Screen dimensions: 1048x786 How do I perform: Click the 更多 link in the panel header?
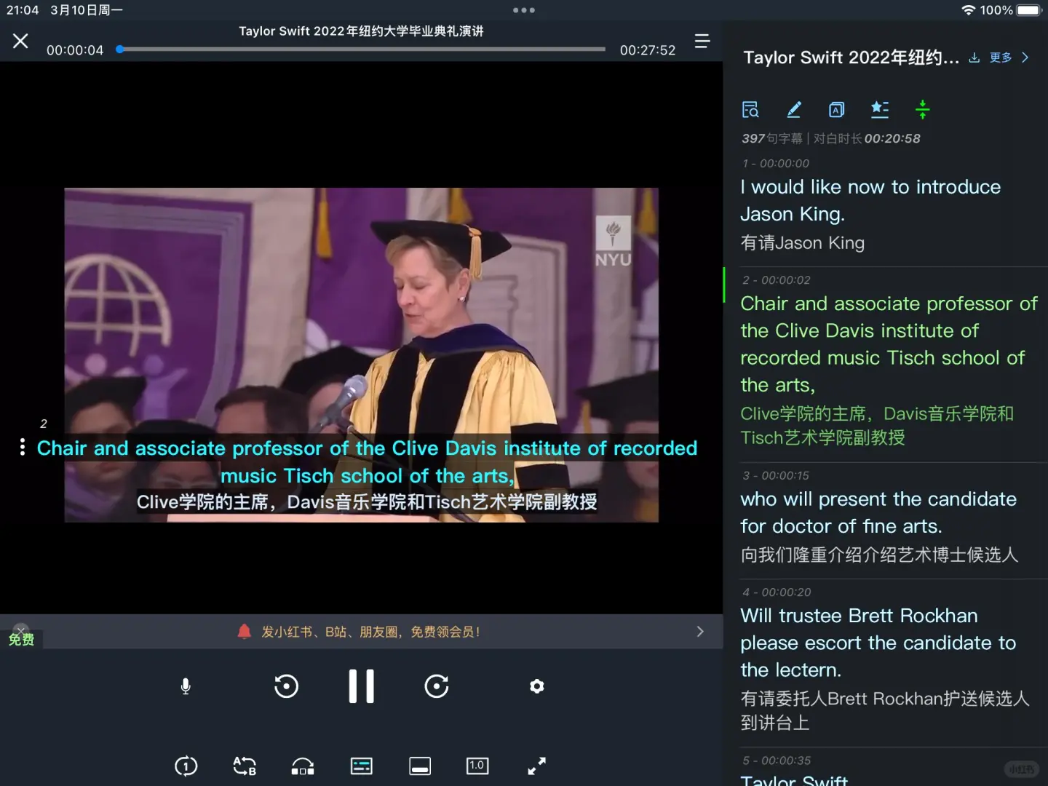click(1001, 57)
